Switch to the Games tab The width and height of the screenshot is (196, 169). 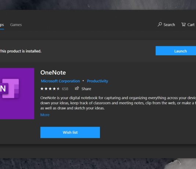tap(16, 25)
